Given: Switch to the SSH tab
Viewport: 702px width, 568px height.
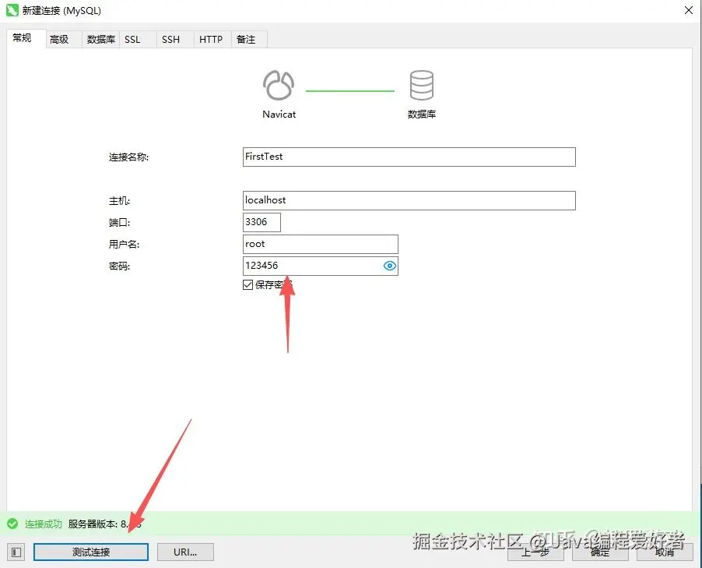Looking at the screenshot, I should coord(174,40).
